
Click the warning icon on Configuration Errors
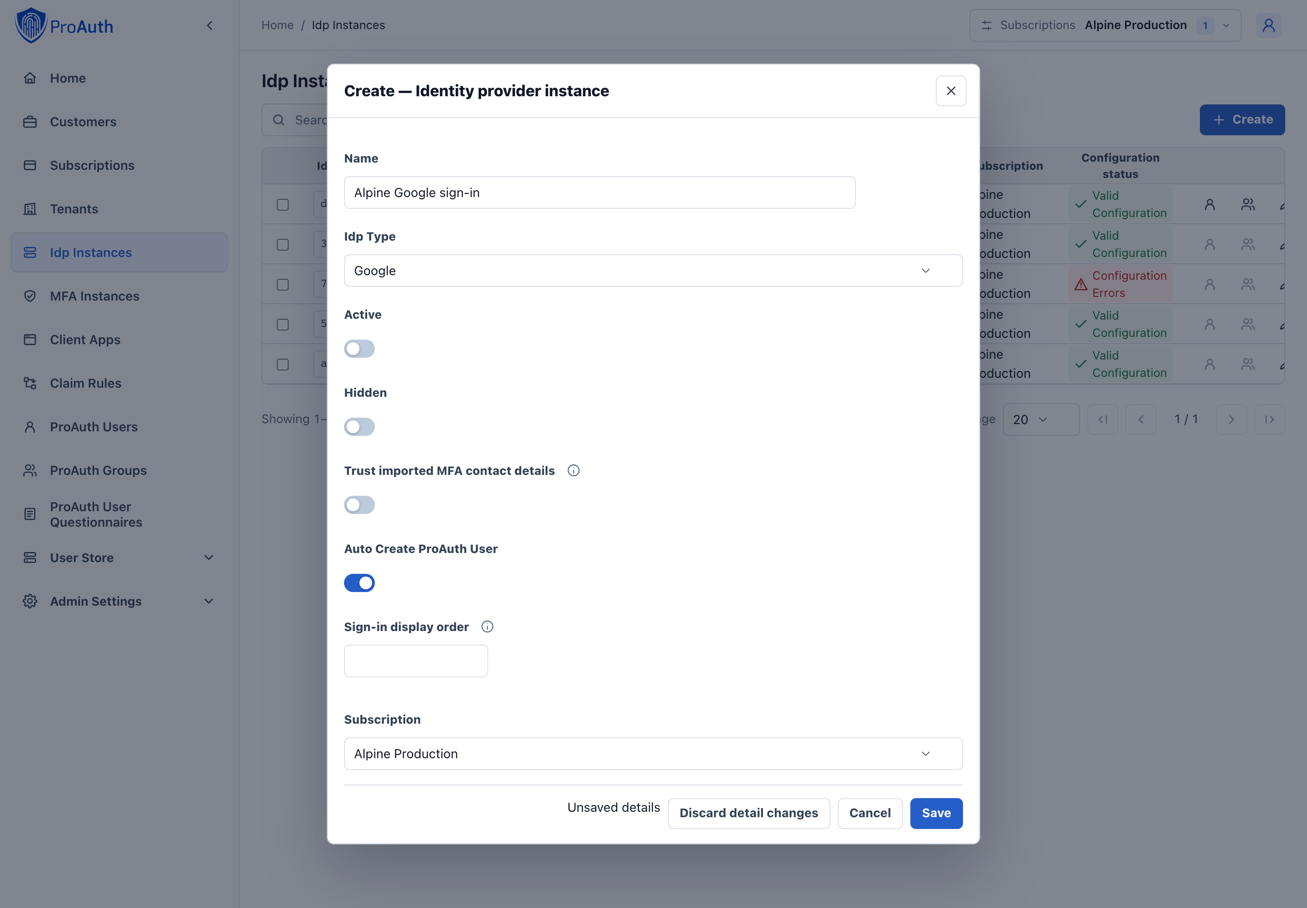pyautogui.click(x=1081, y=284)
